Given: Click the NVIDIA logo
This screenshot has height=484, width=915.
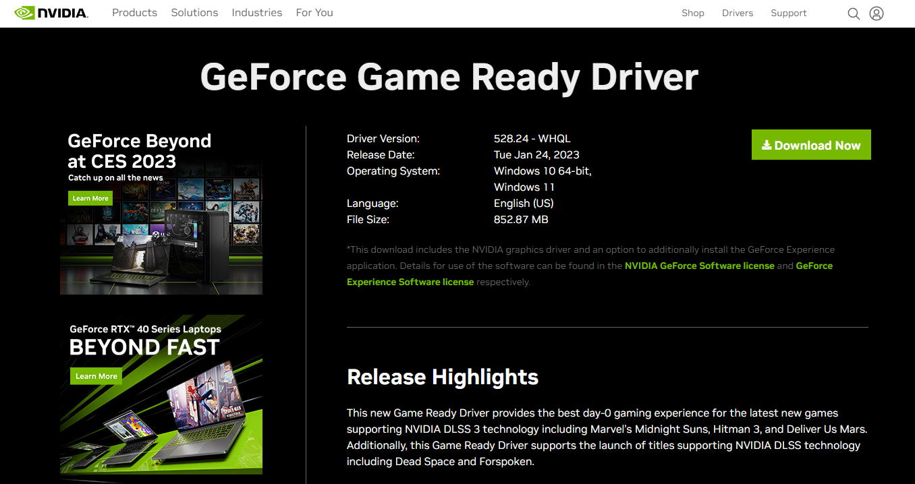Looking at the screenshot, I should [x=51, y=13].
